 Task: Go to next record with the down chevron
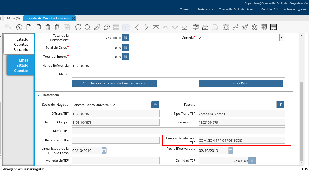[x=175, y=27]
